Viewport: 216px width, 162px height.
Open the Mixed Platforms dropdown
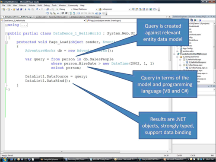pos(85,9)
